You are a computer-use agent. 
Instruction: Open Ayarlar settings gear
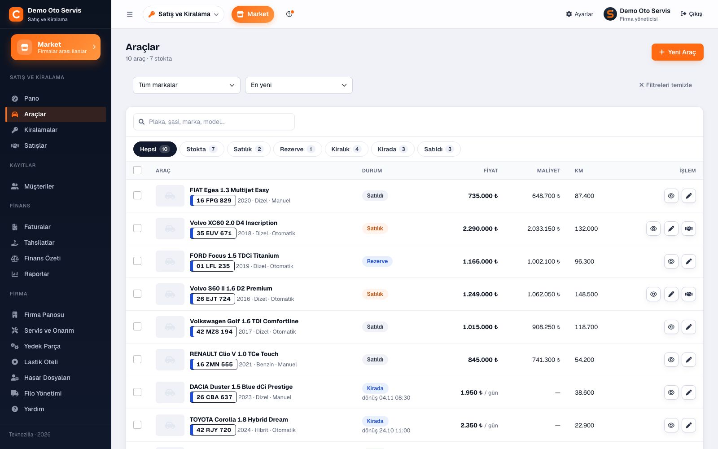[579, 14]
